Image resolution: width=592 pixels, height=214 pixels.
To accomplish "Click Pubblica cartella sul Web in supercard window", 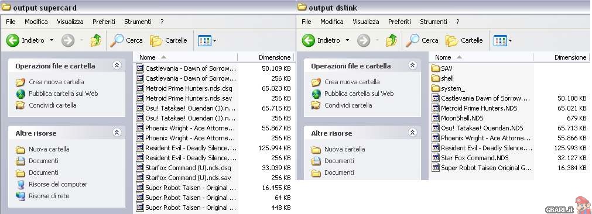I will [x=57, y=94].
